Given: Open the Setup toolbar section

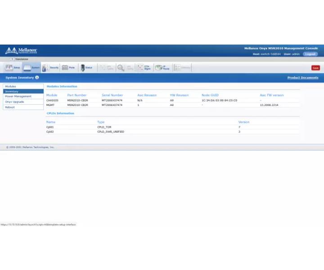Looking at the screenshot, I should coord(12,67).
